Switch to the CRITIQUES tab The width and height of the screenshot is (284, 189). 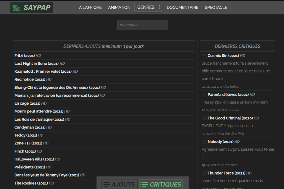pos(161,185)
